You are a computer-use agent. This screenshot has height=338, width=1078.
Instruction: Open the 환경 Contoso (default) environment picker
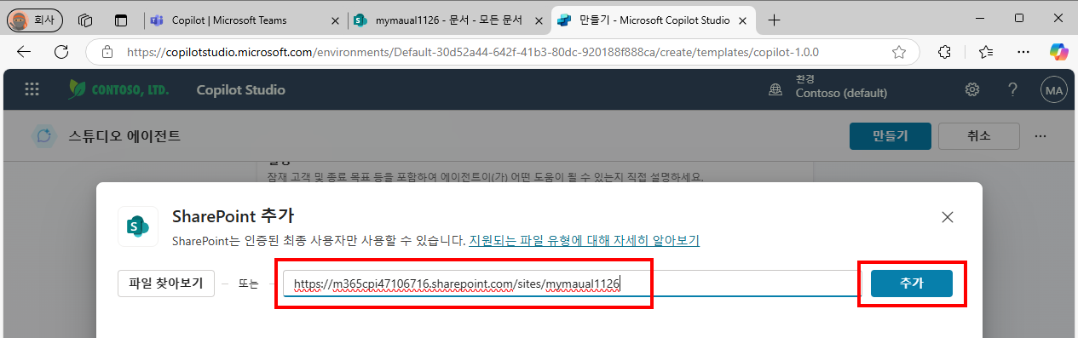click(x=828, y=89)
